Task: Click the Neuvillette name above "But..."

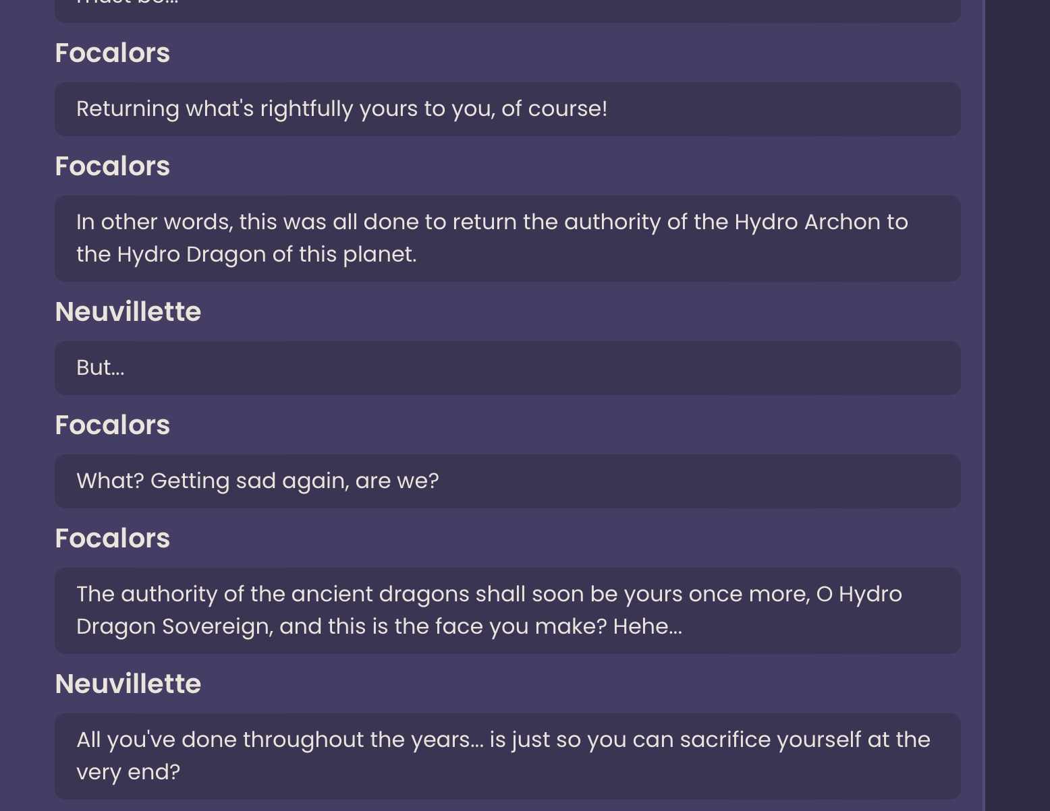Action: [128, 312]
